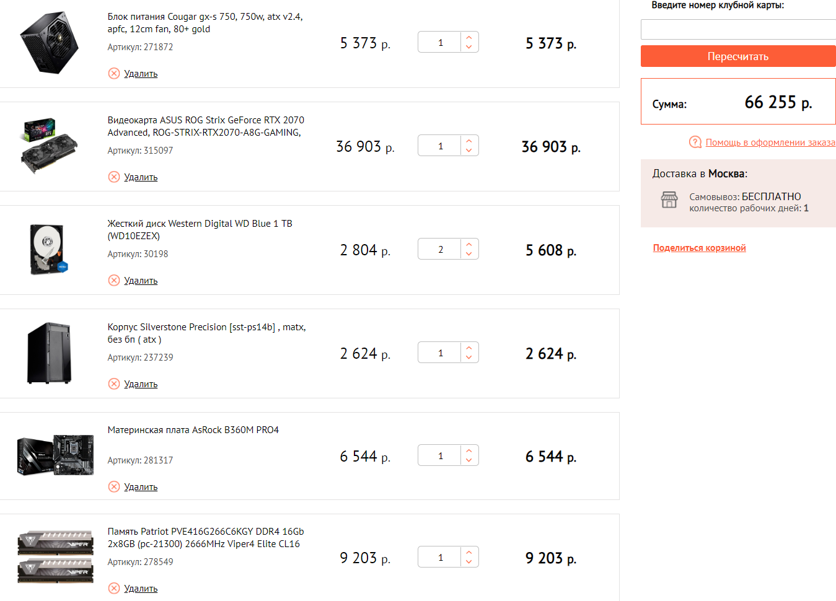Focus the club card number field

click(737, 29)
